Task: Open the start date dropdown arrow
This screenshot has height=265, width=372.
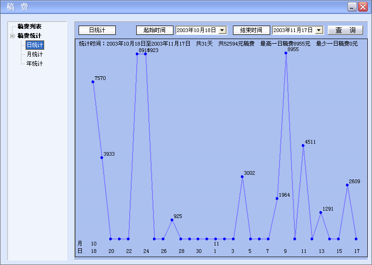Action: pyautogui.click(x=222, y=30)
